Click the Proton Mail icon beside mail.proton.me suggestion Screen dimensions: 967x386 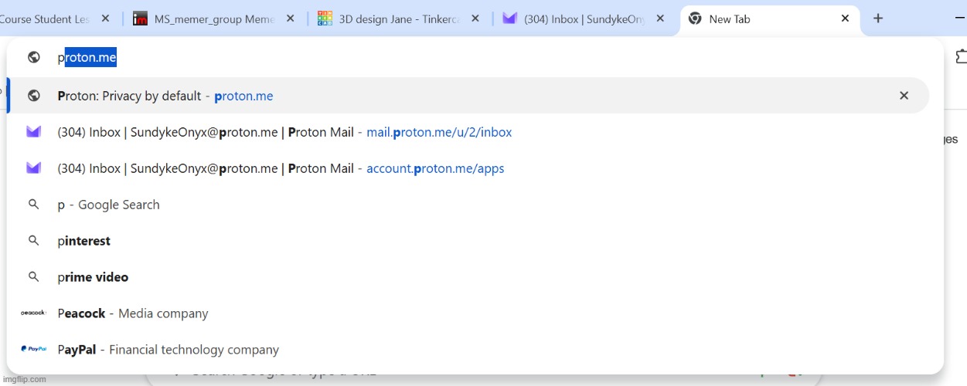(x=33, y=132)
